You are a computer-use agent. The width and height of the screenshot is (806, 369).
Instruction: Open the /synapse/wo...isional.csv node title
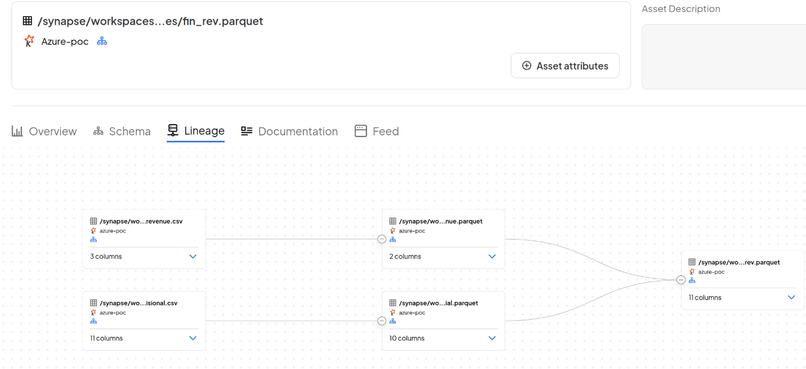click(x=138, y=303)
